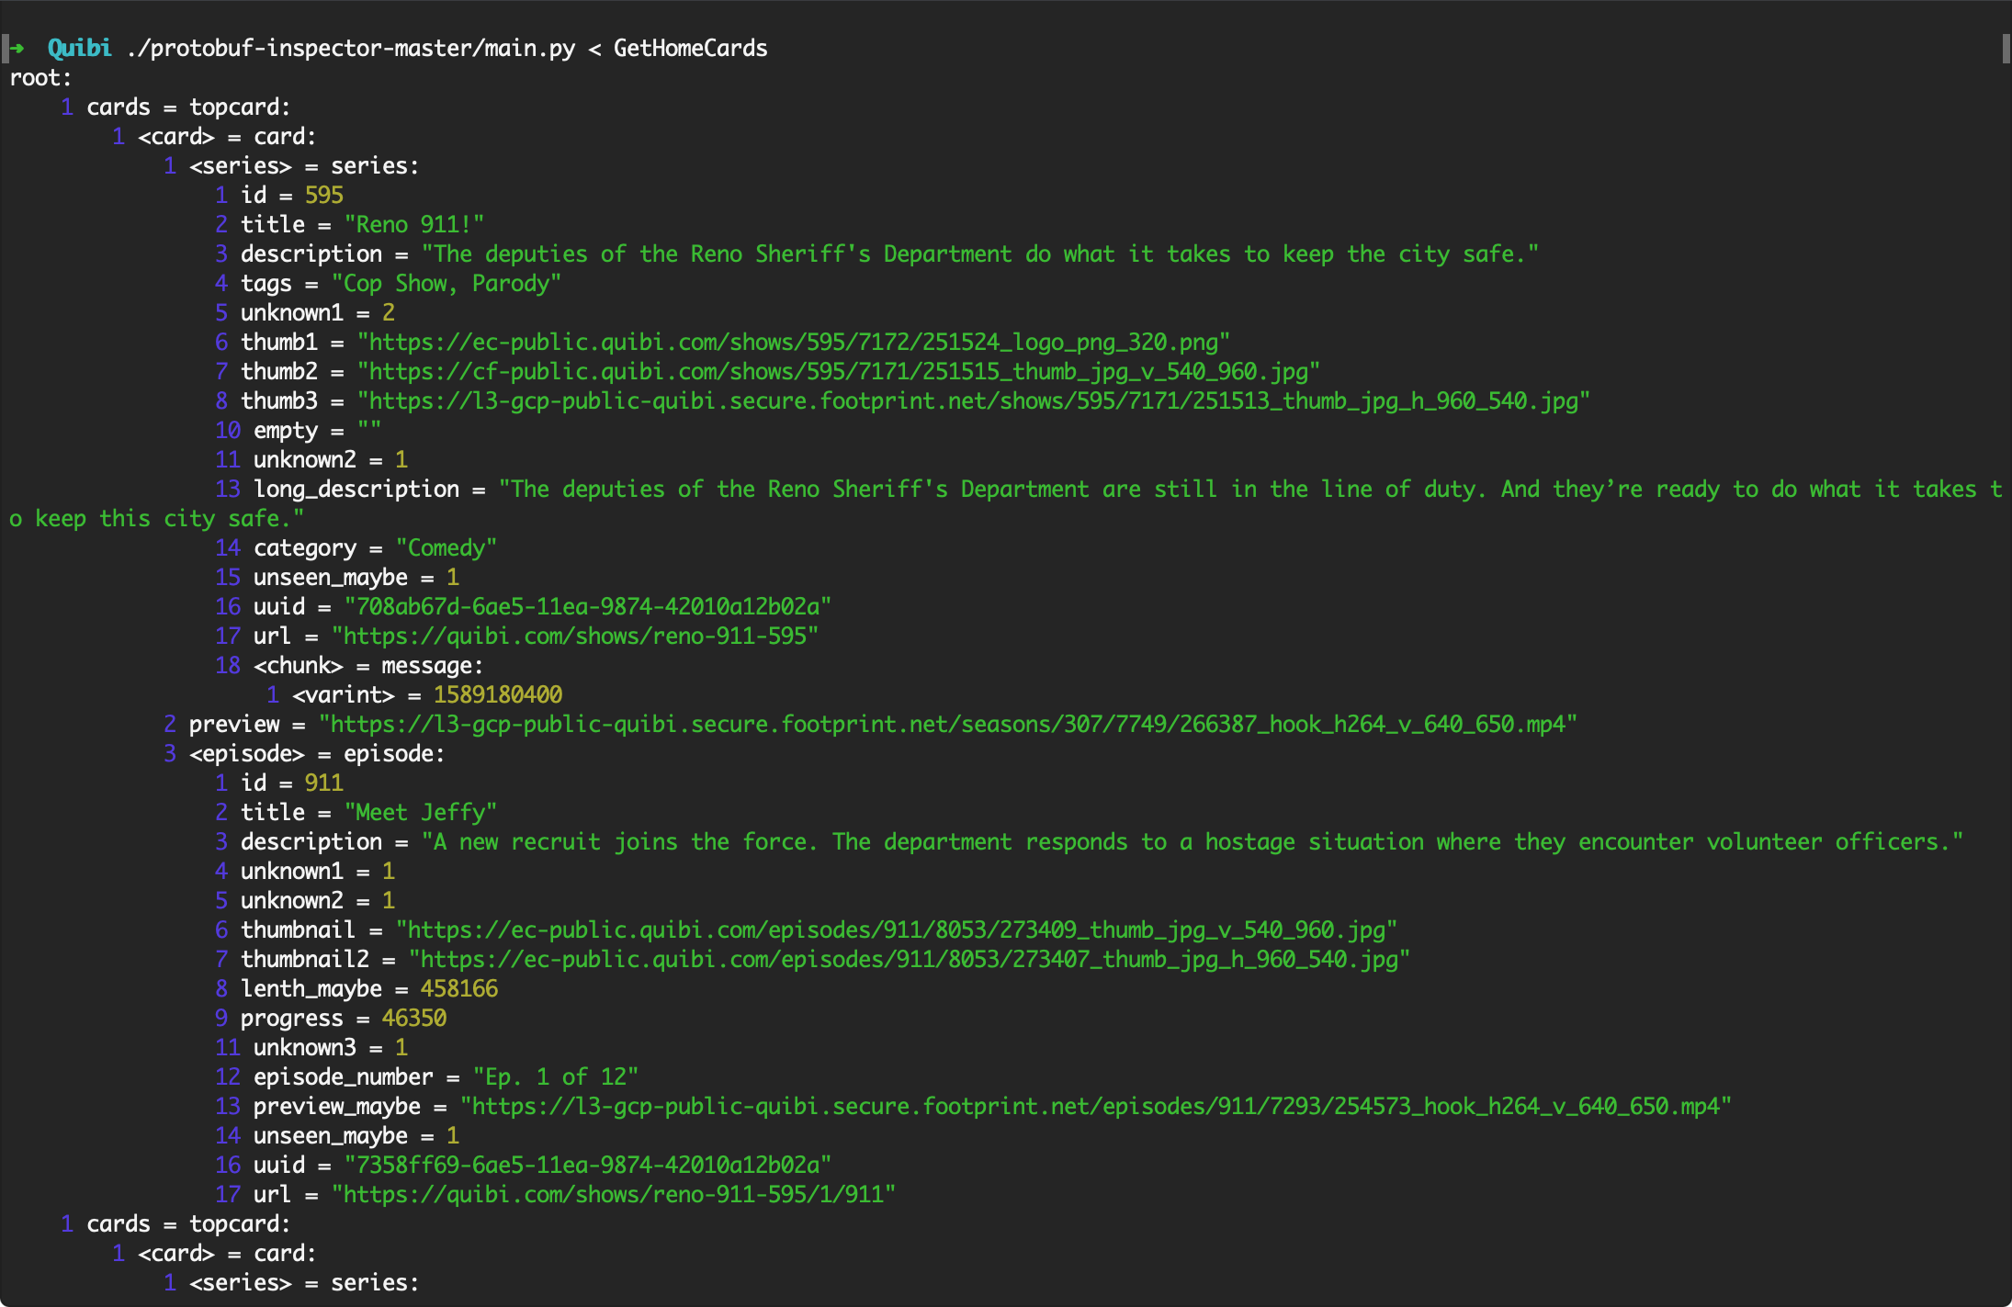Click the green prompt arrow
Image resolution: width=2012 pixels, height=1307 pixels.
[17, 48]
